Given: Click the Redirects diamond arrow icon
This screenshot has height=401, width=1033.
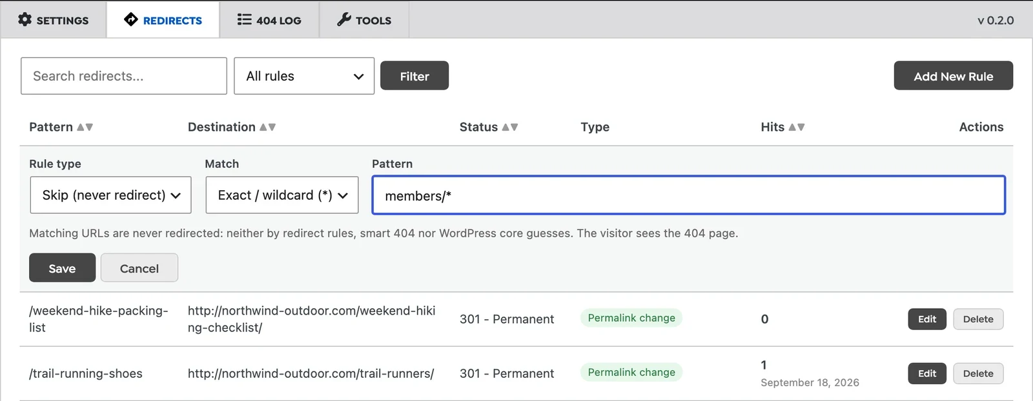Looking at the screenshot, I should (131, 19).
